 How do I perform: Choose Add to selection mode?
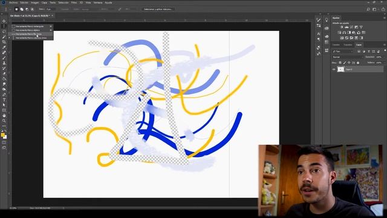click(22, 10)
